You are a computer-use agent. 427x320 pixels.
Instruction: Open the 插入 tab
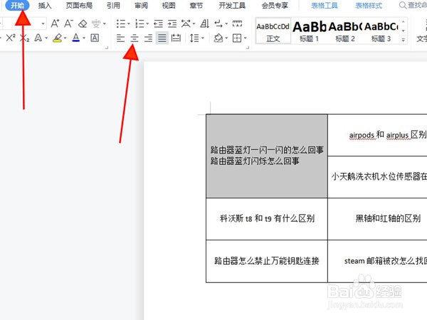pos(45,6)
